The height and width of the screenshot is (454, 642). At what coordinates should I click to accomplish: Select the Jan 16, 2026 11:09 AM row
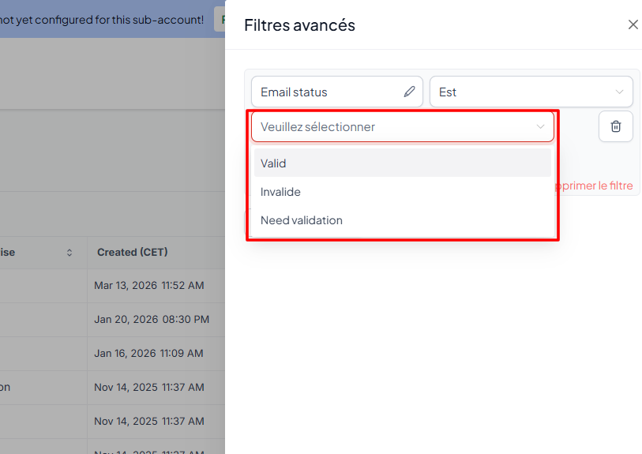[148, 353]
